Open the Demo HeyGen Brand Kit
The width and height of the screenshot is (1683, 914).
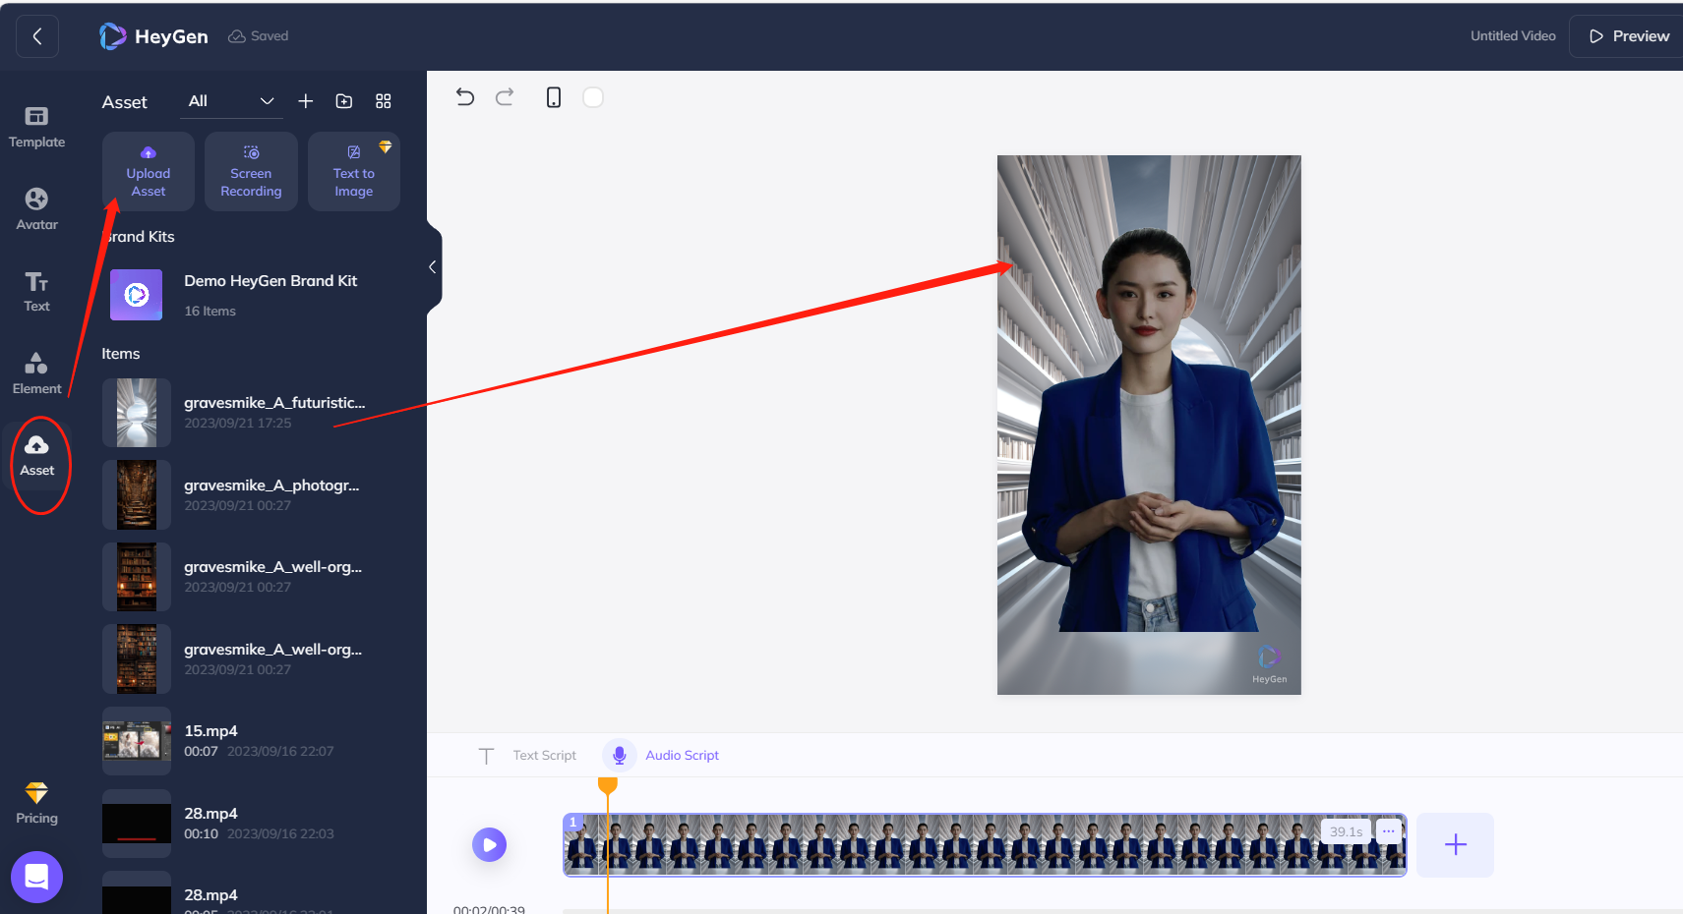[x=251, y=295]
